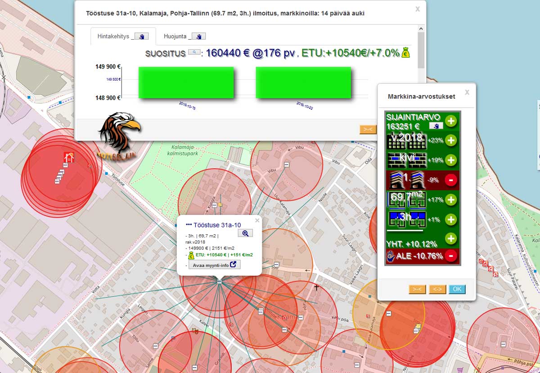
Task: Click the 'ETU: +10540 € | +151 €/m2' line in popup
Action: pos(224,255)
